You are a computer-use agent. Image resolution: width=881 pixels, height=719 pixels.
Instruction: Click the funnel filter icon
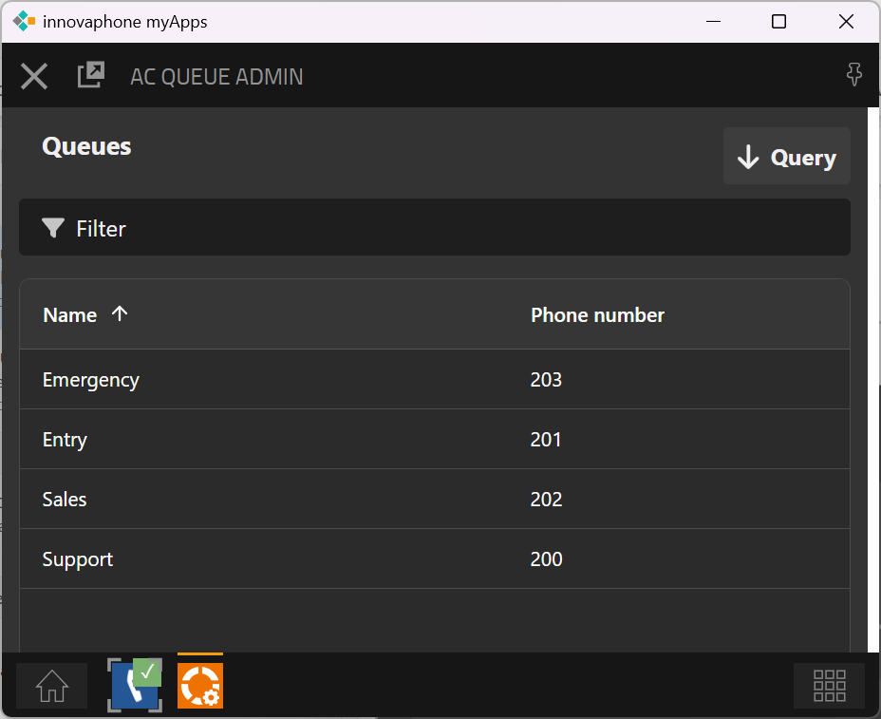53,228
